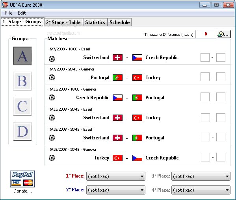The width and height of the screenshot is (236, 200).
Task: Click Czech Republic flag in the 6/15/2008 Geneva match
Action: coord(137,158)
